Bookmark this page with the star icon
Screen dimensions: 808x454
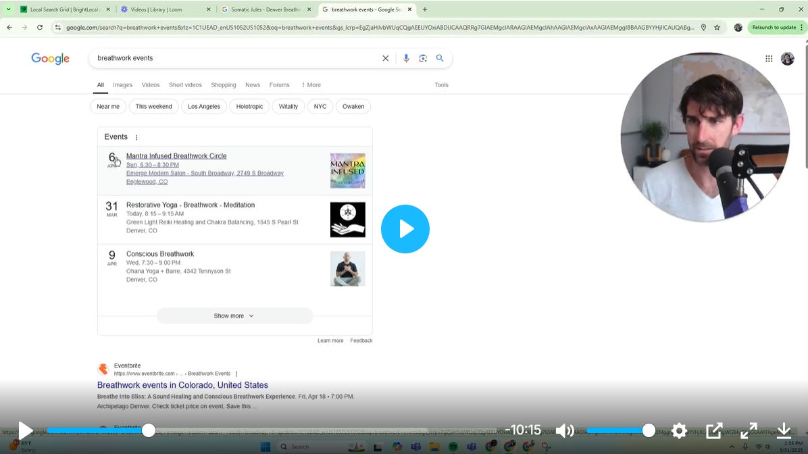point(717,27)
